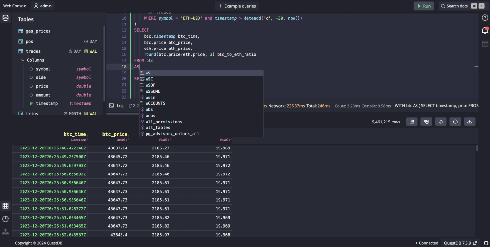Open the import upload icon in left sidebar
The image size is (490, 247).
5,232
